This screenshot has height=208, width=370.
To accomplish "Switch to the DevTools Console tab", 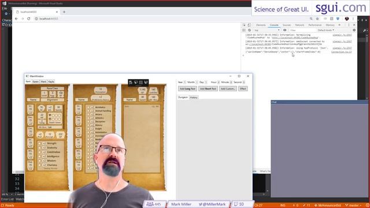I will click(274, 25).
